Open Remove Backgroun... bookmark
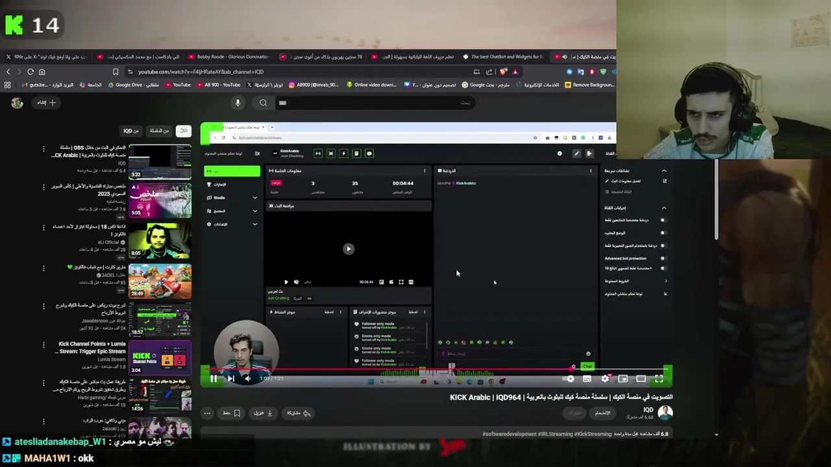 pyautogui.click(x=589, y=84)
